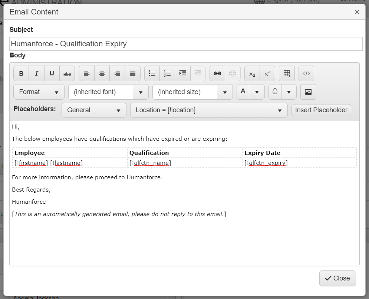
Task: Click the Close button
Action: (x=337, y=278)
